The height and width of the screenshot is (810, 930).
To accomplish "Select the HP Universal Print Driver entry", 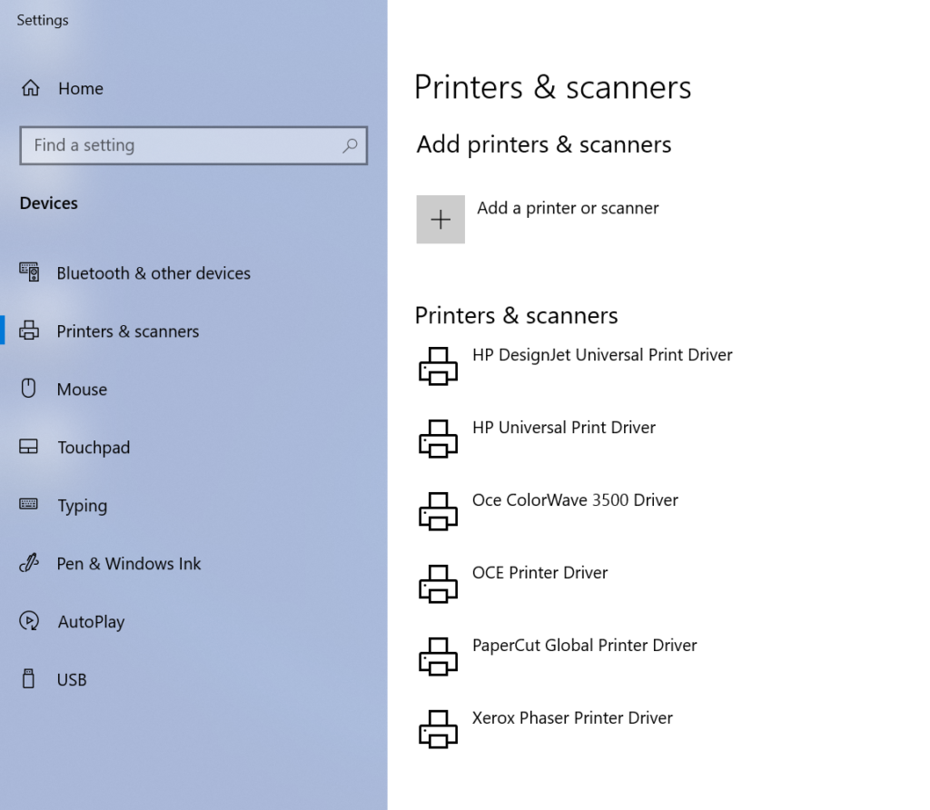I will (563, 428).
